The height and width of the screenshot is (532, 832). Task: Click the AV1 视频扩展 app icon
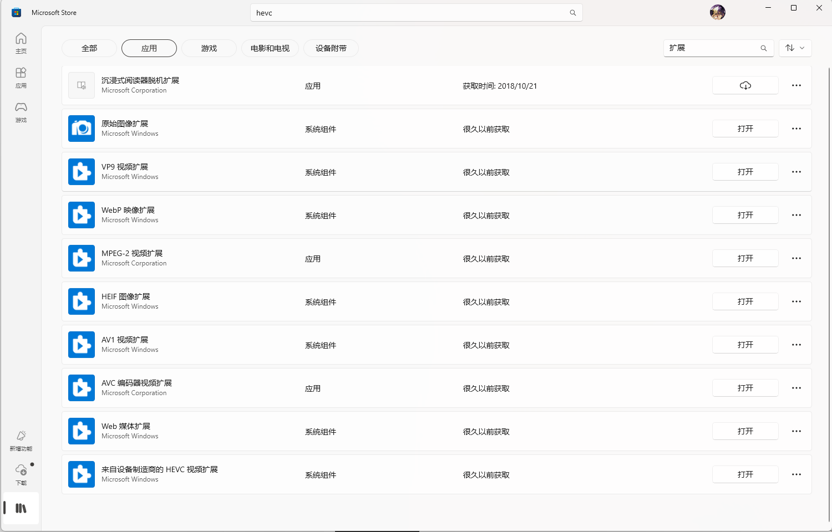[x=82, y=345]
